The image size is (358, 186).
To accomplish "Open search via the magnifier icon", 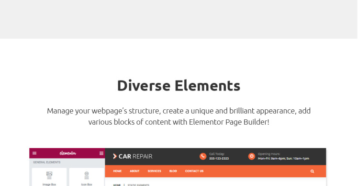I will 312,171.
